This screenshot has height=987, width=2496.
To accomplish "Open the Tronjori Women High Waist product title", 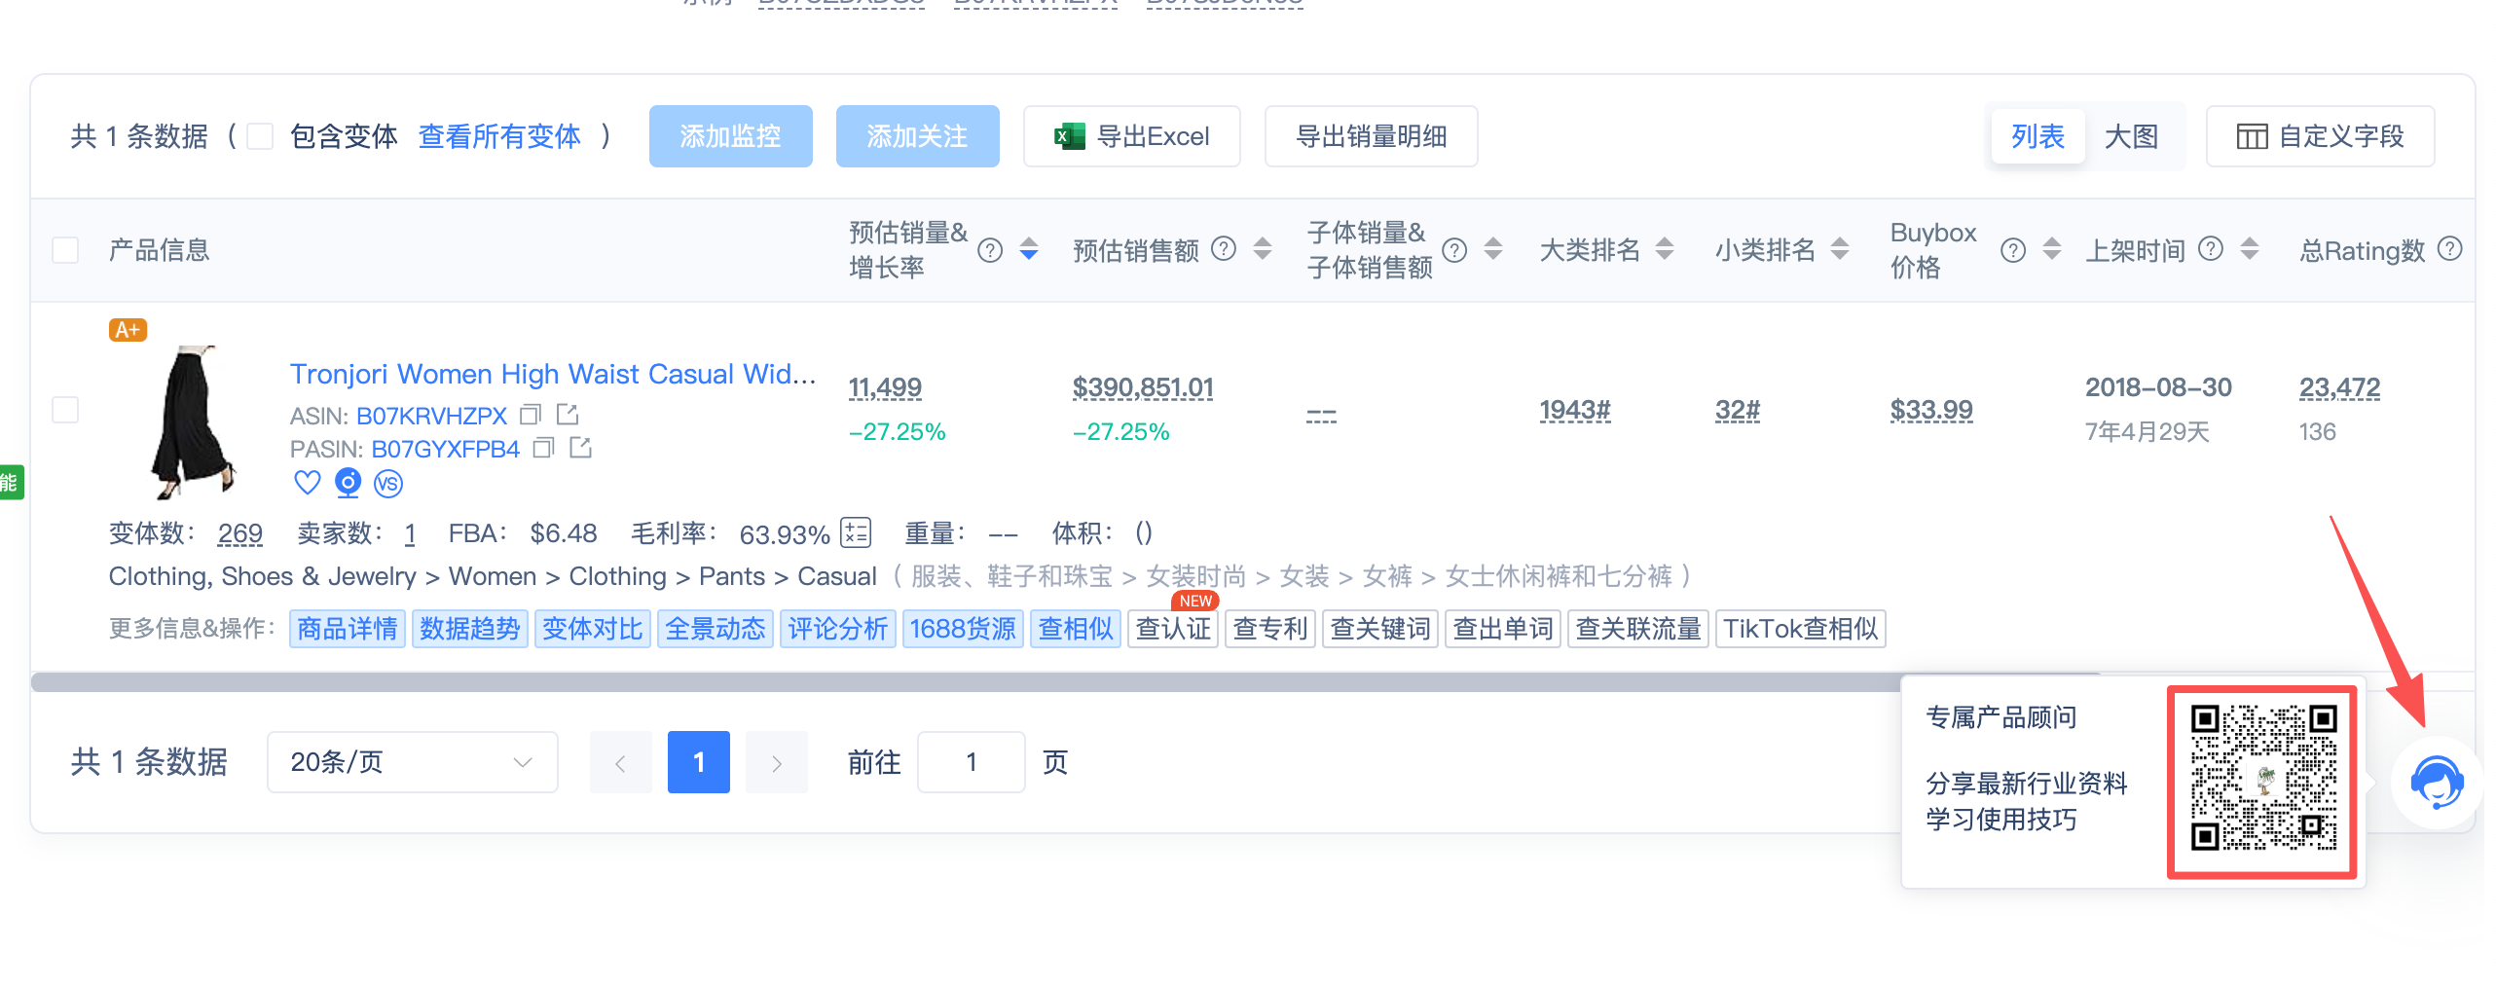I will tap(553, 374).
